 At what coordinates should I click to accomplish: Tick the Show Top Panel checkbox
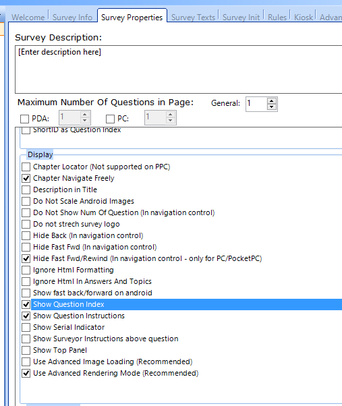26,350
